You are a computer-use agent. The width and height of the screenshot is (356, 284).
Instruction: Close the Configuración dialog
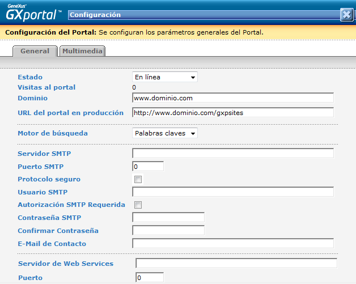click(347, 15)
